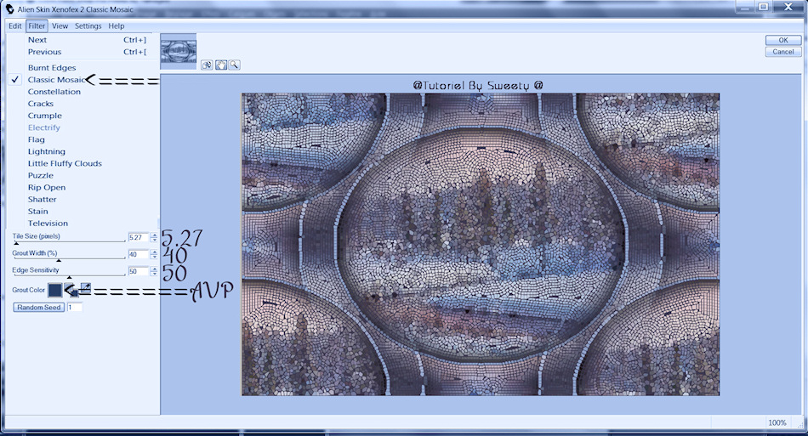Click the Random Seed number field
Screen dimensions: 808x436
[x=75, y=308]
